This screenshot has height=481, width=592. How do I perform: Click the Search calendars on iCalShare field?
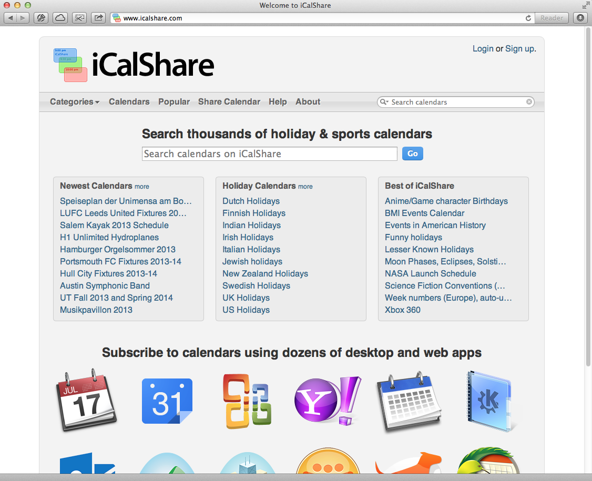click(270, 153)
